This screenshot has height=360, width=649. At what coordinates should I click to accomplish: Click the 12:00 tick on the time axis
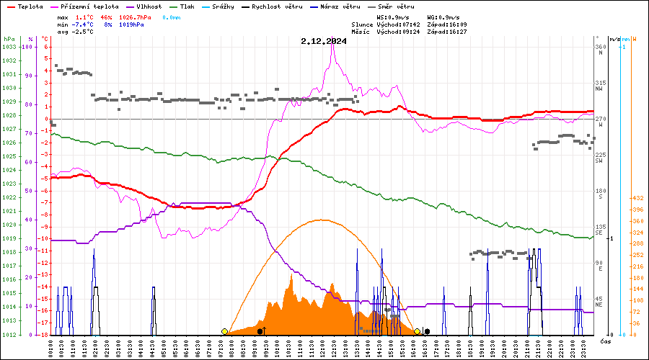322,348
